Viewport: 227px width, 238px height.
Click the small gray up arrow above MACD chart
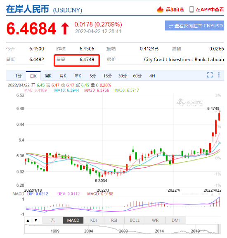point(212,195)
